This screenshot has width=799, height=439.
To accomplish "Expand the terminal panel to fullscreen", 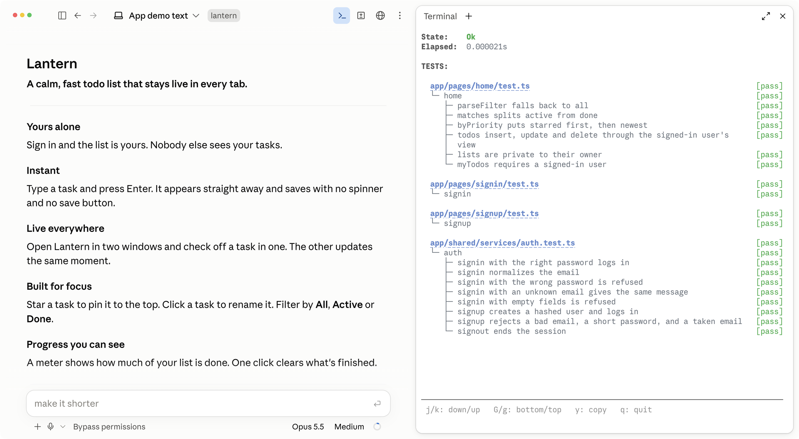I will pyautogui.click(x=766, y=16).
